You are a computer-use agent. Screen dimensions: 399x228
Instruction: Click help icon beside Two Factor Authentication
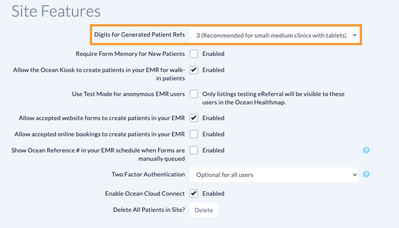366,174
